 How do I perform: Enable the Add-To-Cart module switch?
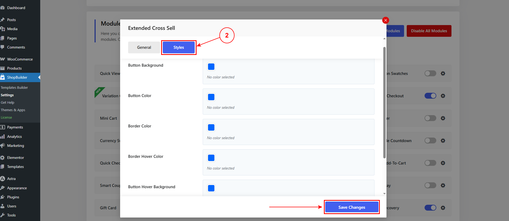point(430,163)
